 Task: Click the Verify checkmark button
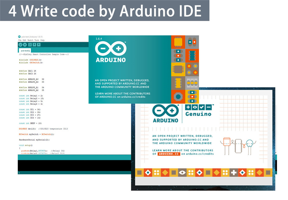pos(20,45)
